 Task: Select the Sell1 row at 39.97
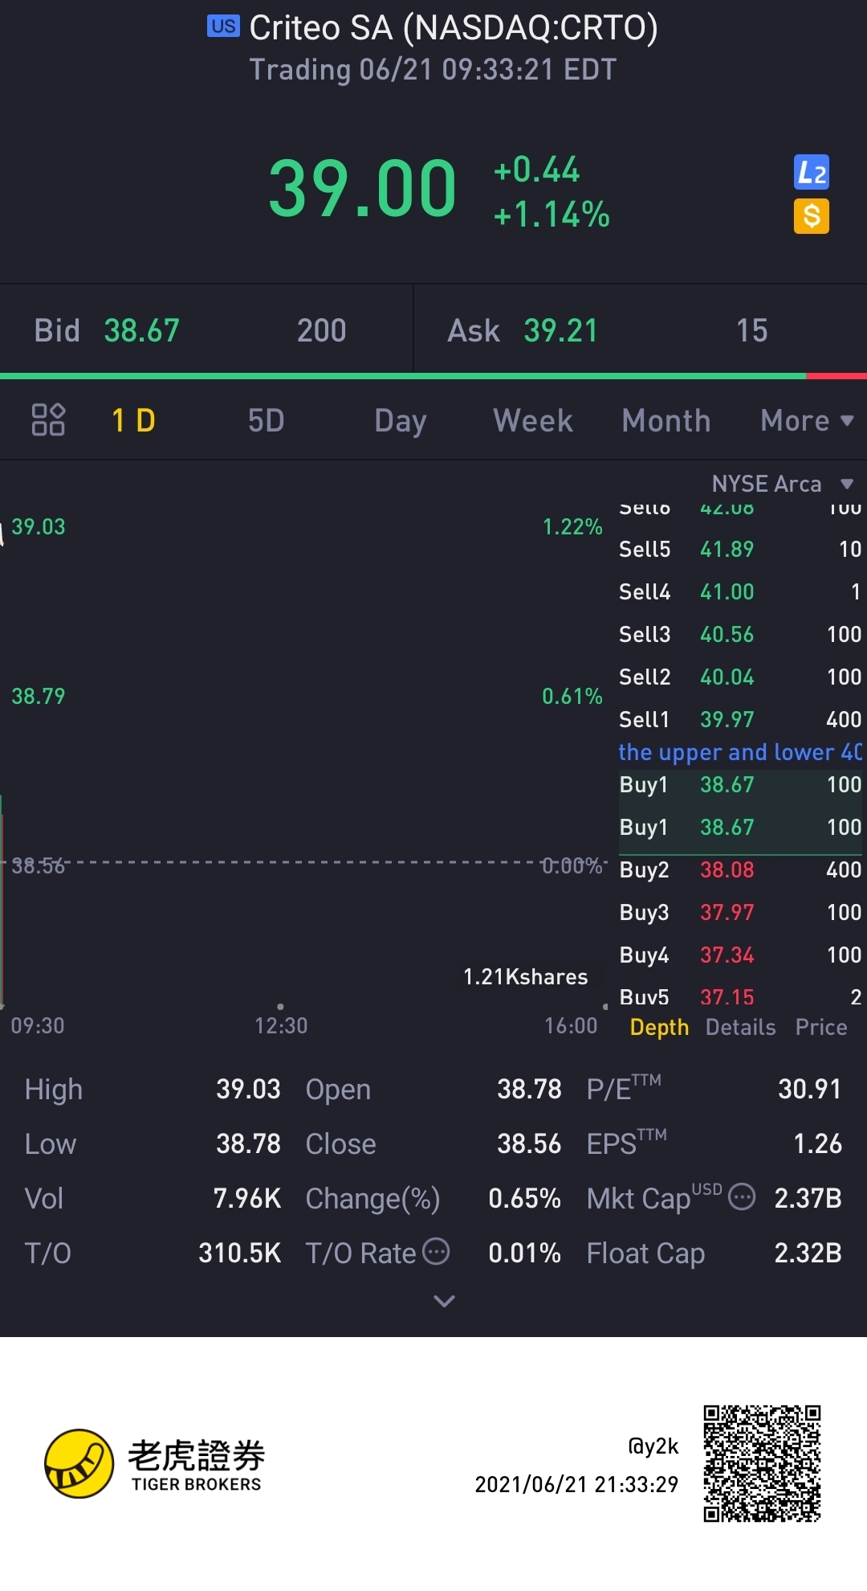[x=740, y=720]
